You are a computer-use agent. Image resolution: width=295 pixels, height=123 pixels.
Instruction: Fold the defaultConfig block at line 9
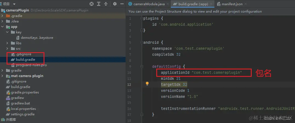click(x=142, y=66)
